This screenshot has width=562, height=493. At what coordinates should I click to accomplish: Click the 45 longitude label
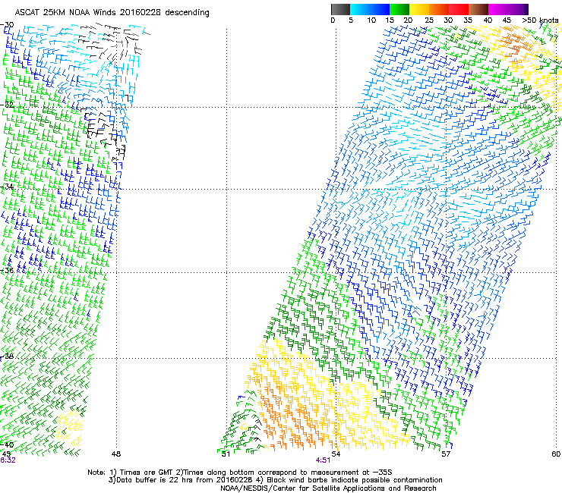6,454
